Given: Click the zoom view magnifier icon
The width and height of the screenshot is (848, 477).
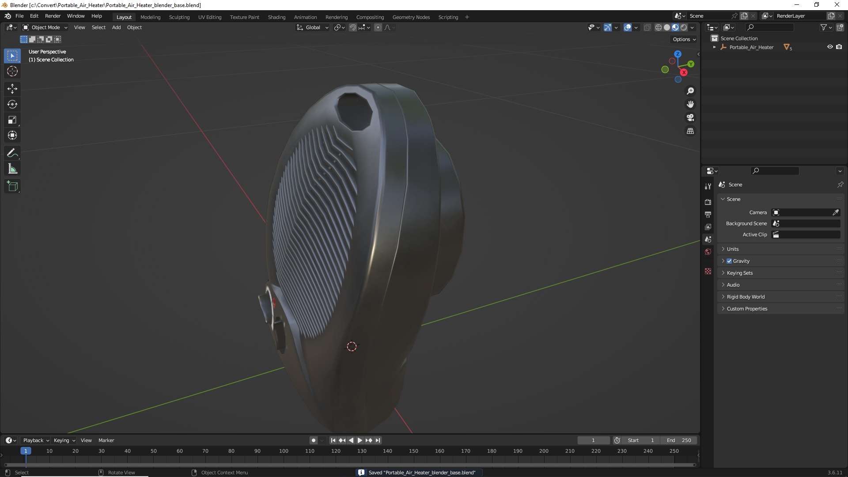Looking at the screenshot, I should tap(690, 91).
